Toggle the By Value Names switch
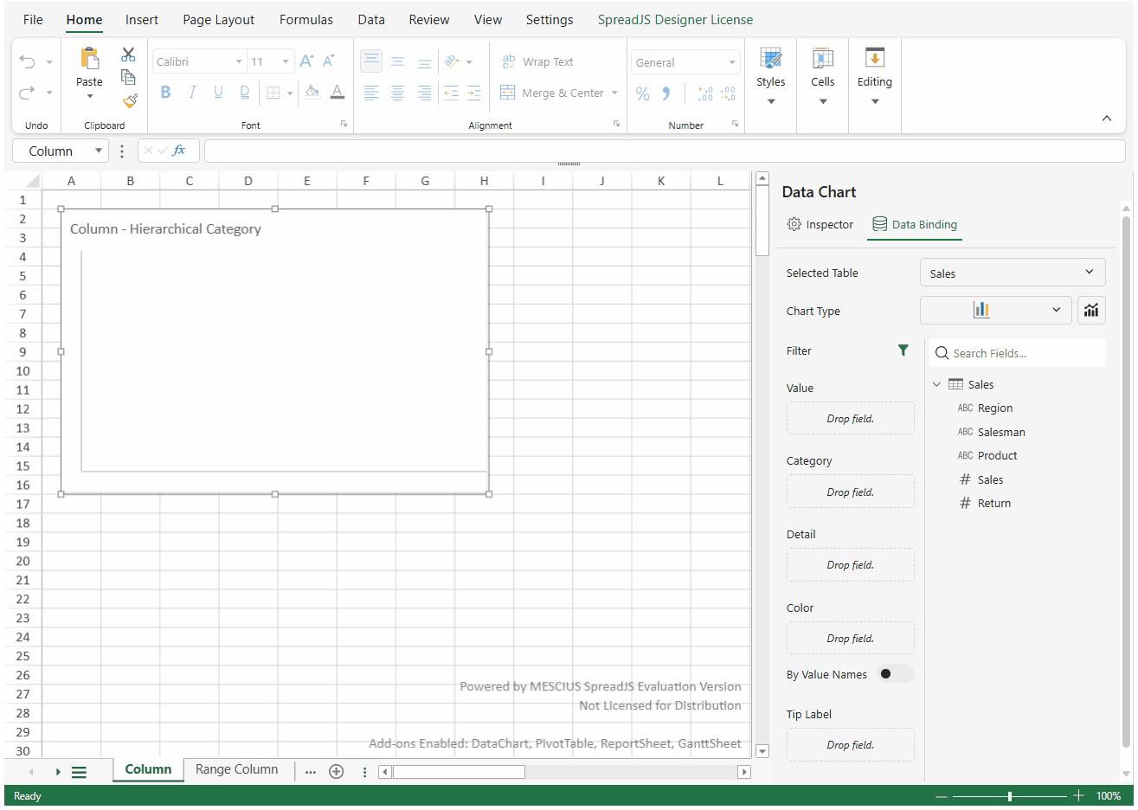Image resolution: width=1138 pixels, height=810 pixels. (895, 674)
